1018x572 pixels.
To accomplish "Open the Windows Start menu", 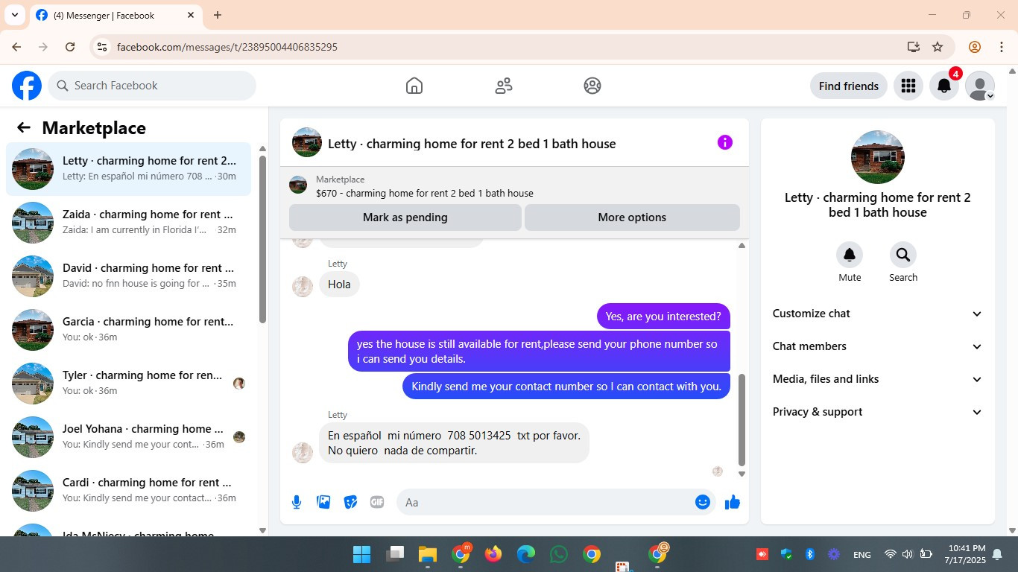I will tap(361, 554).
